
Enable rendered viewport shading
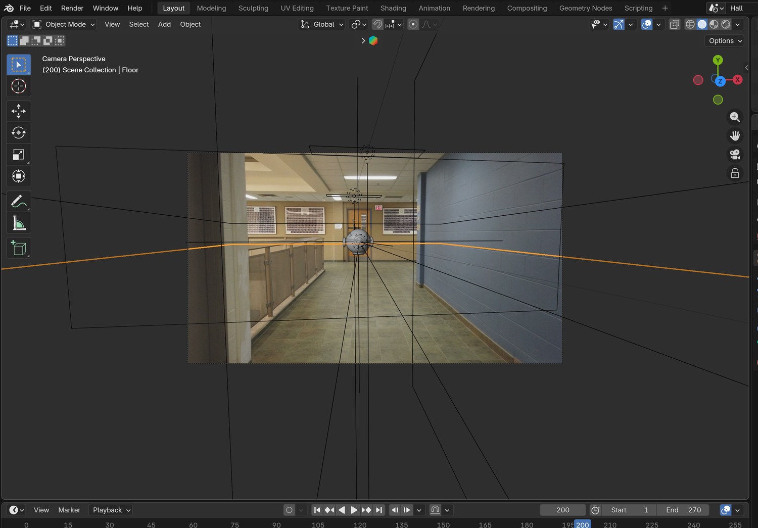coord(726,24)
